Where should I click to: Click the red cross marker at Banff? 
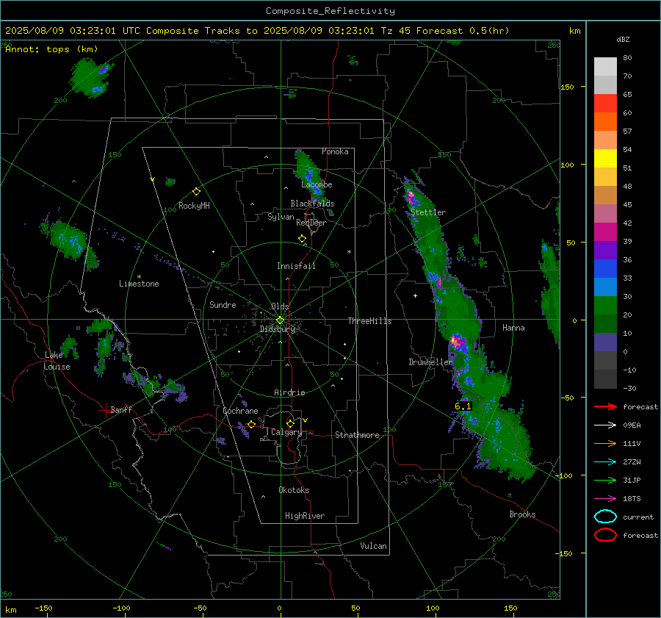tap(105, 410)
